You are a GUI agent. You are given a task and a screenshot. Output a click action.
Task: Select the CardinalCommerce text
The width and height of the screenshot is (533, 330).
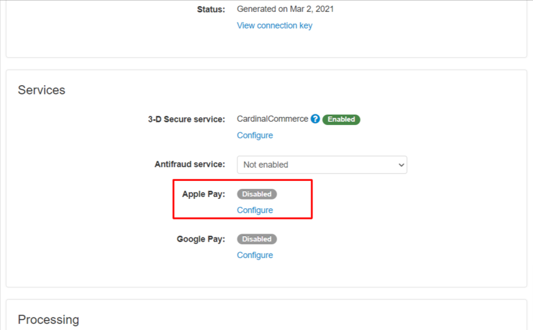[x=272, y=119]
